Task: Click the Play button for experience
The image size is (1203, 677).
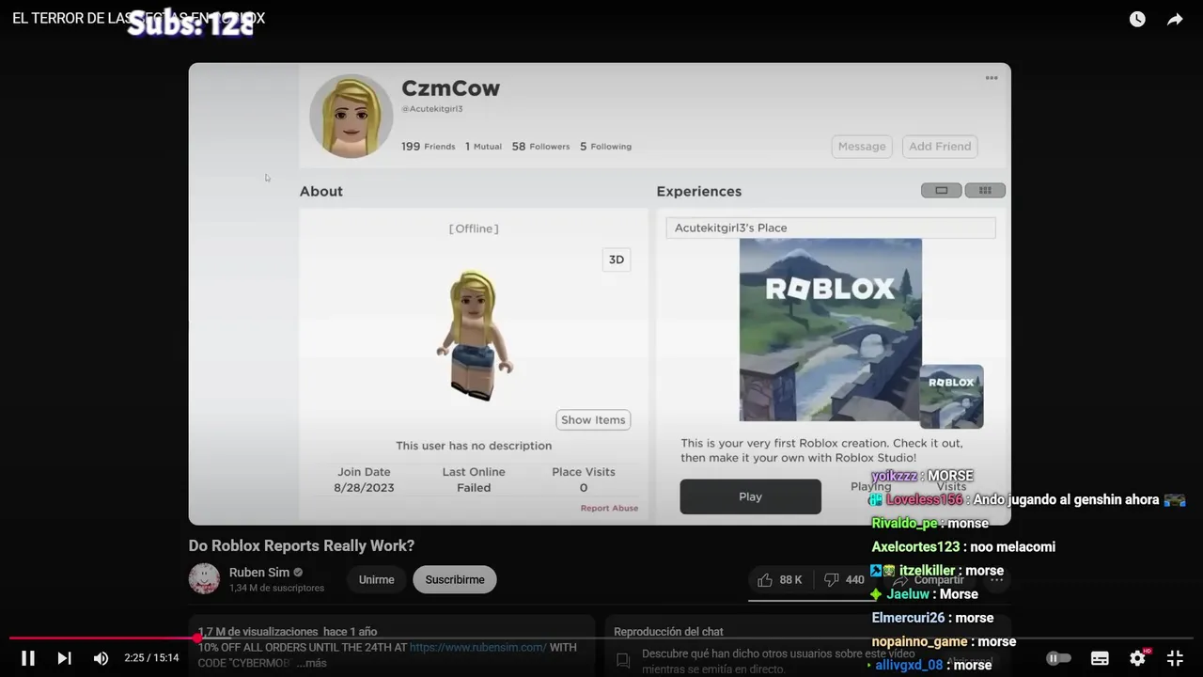Action: pyautogui.click(x=750, y=496)
